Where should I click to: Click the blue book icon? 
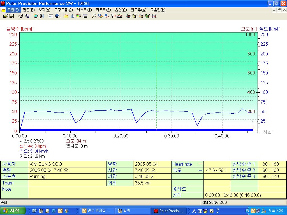tap(57, 16)
